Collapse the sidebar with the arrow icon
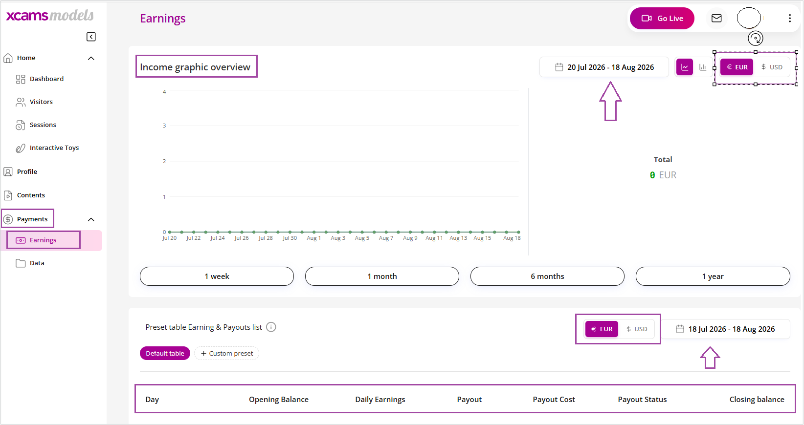The image size is (804, 425). [x=91, y=37]
